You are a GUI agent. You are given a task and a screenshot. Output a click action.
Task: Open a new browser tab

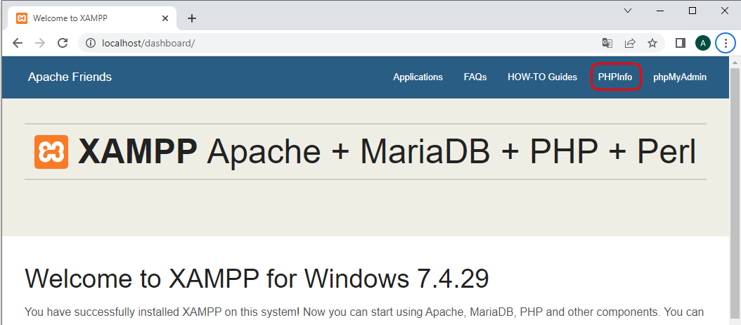(x=192, y=18)
